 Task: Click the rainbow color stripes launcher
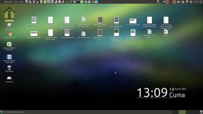pyautogui.click(x=34, y=2)
